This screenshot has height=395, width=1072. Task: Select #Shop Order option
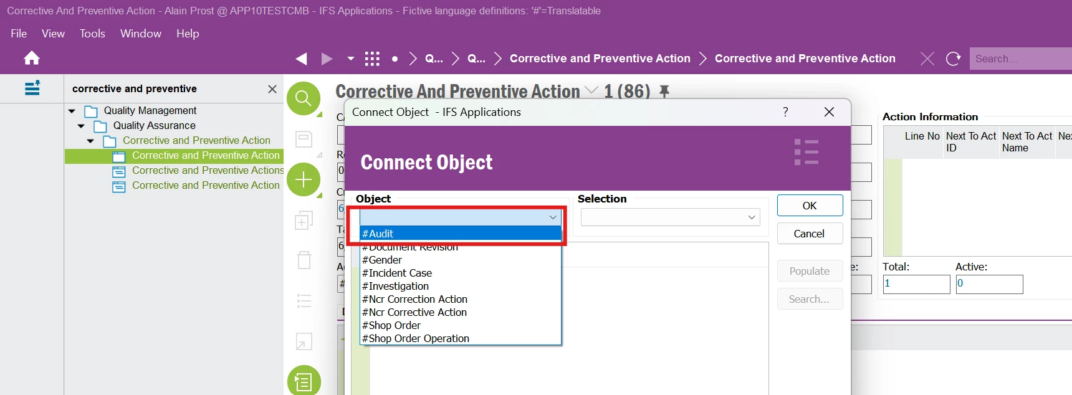pyautogui.click(x=461, y=325)
